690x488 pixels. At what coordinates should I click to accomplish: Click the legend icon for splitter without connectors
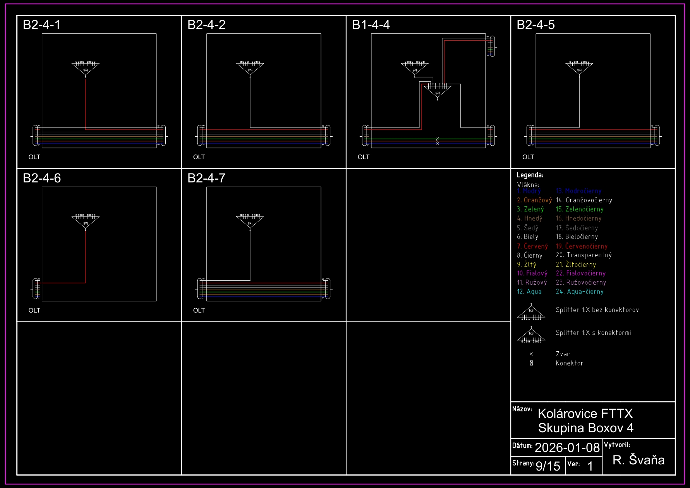pyautogui.click(x=531, y=313)
